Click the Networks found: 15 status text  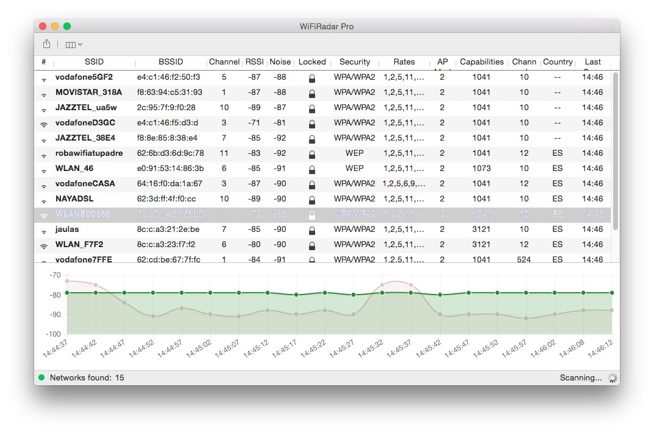pyautogui.click(x=87, y=377)
